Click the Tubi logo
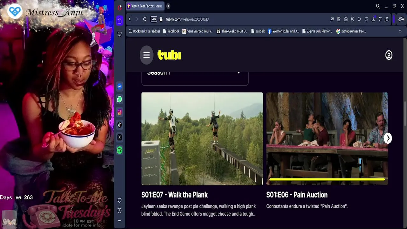Screen dimensions: 407x229 click(x=169, y=55)
